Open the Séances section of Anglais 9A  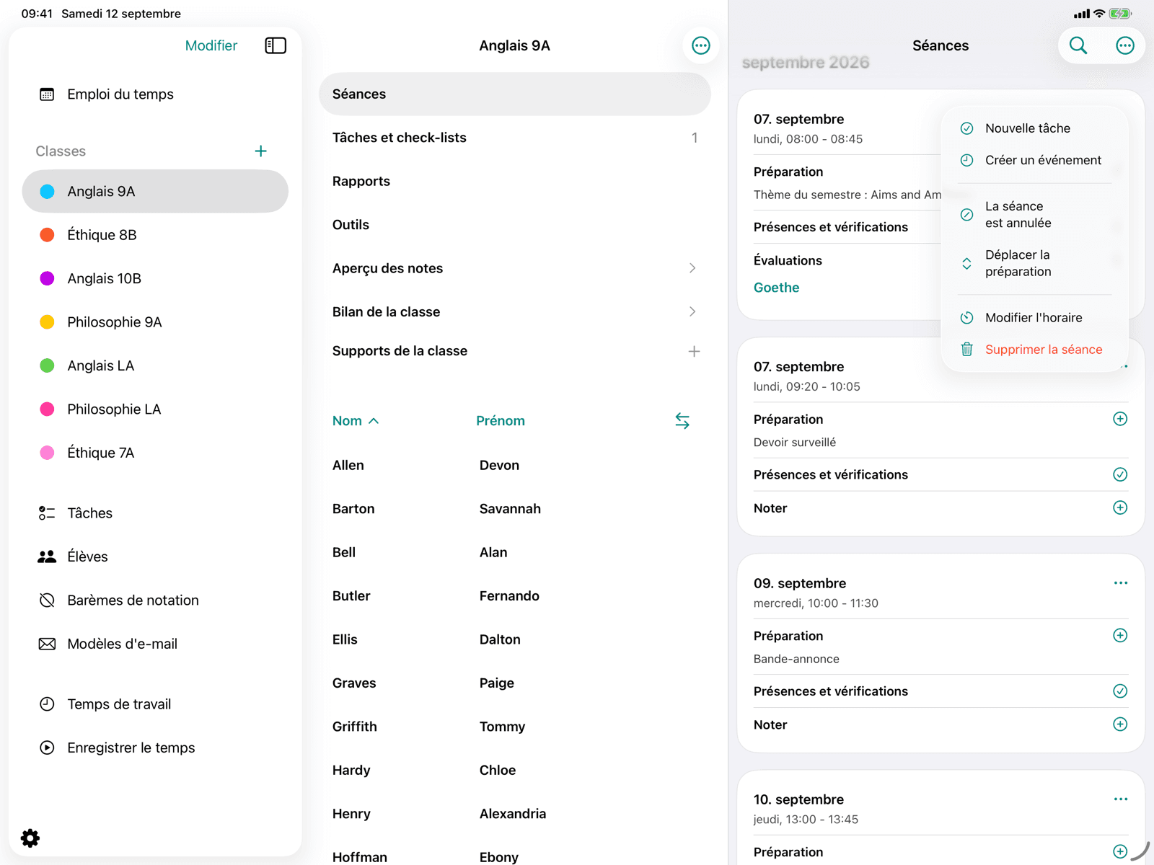(x=515, y=94)
